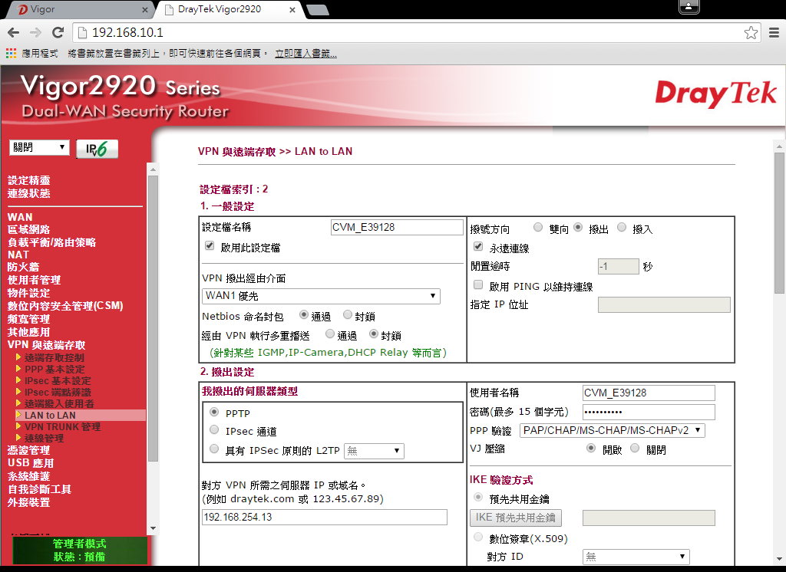This screenshot has height=572, width=786.
Task: Open the WAN menu
Action: pyautogui.click(x=20, y=217)
